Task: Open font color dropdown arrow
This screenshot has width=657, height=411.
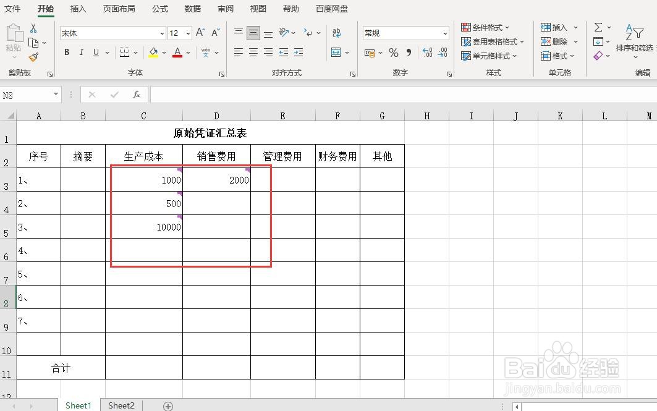Action: [188, 53]
